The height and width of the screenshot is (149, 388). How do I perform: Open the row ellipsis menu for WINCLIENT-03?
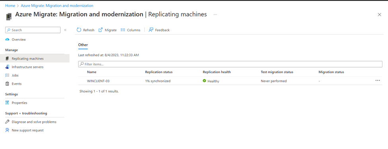378,81
